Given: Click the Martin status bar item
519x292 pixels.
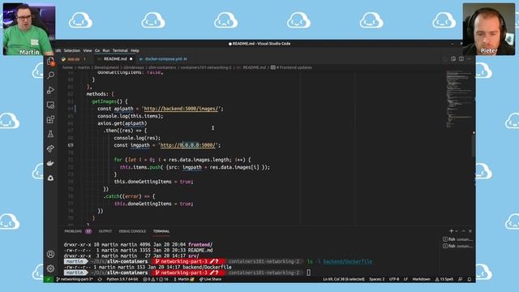Looking at the screenshot, I should (x=184, y=279).
